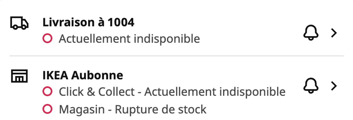Click Click & Collect's Actuellement indisponible text

[x=215, y=92]
